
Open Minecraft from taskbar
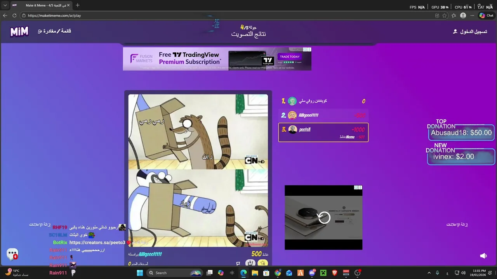323,273
